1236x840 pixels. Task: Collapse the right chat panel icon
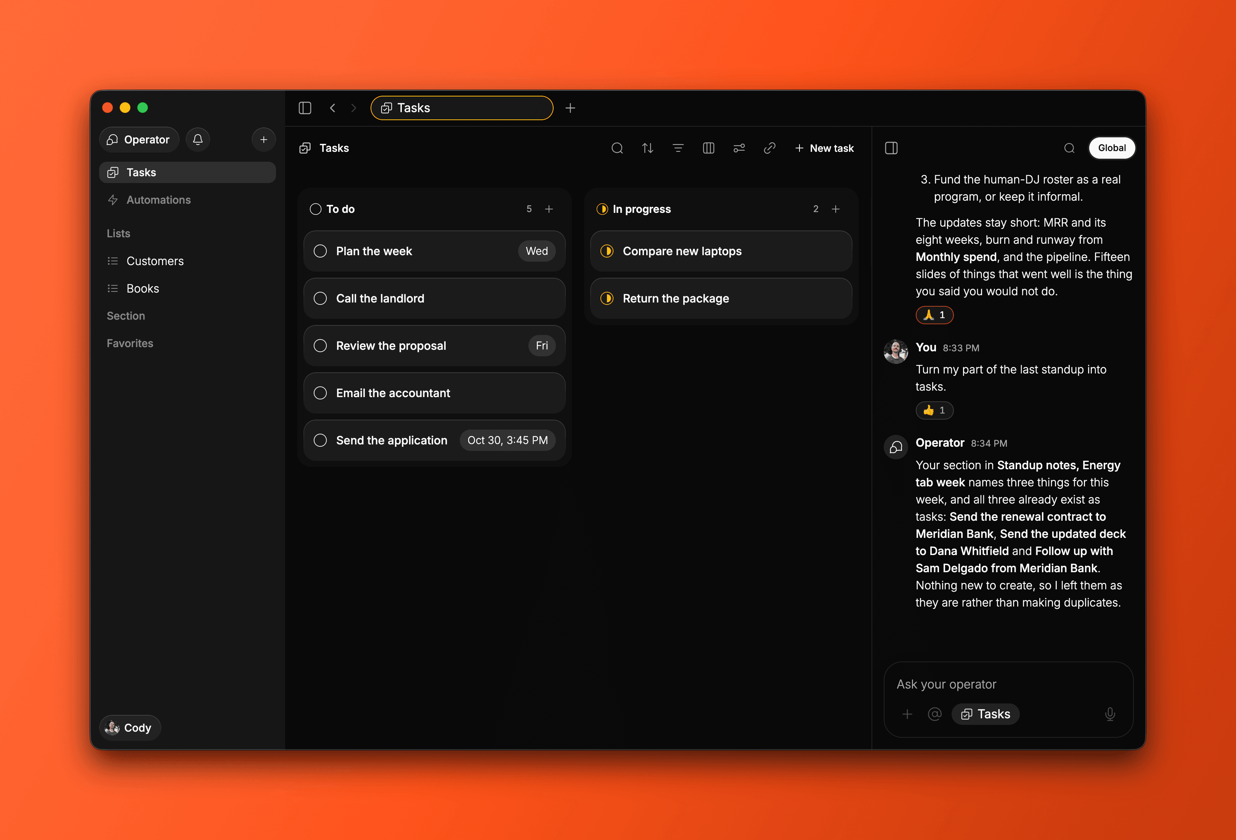point(891,148)
